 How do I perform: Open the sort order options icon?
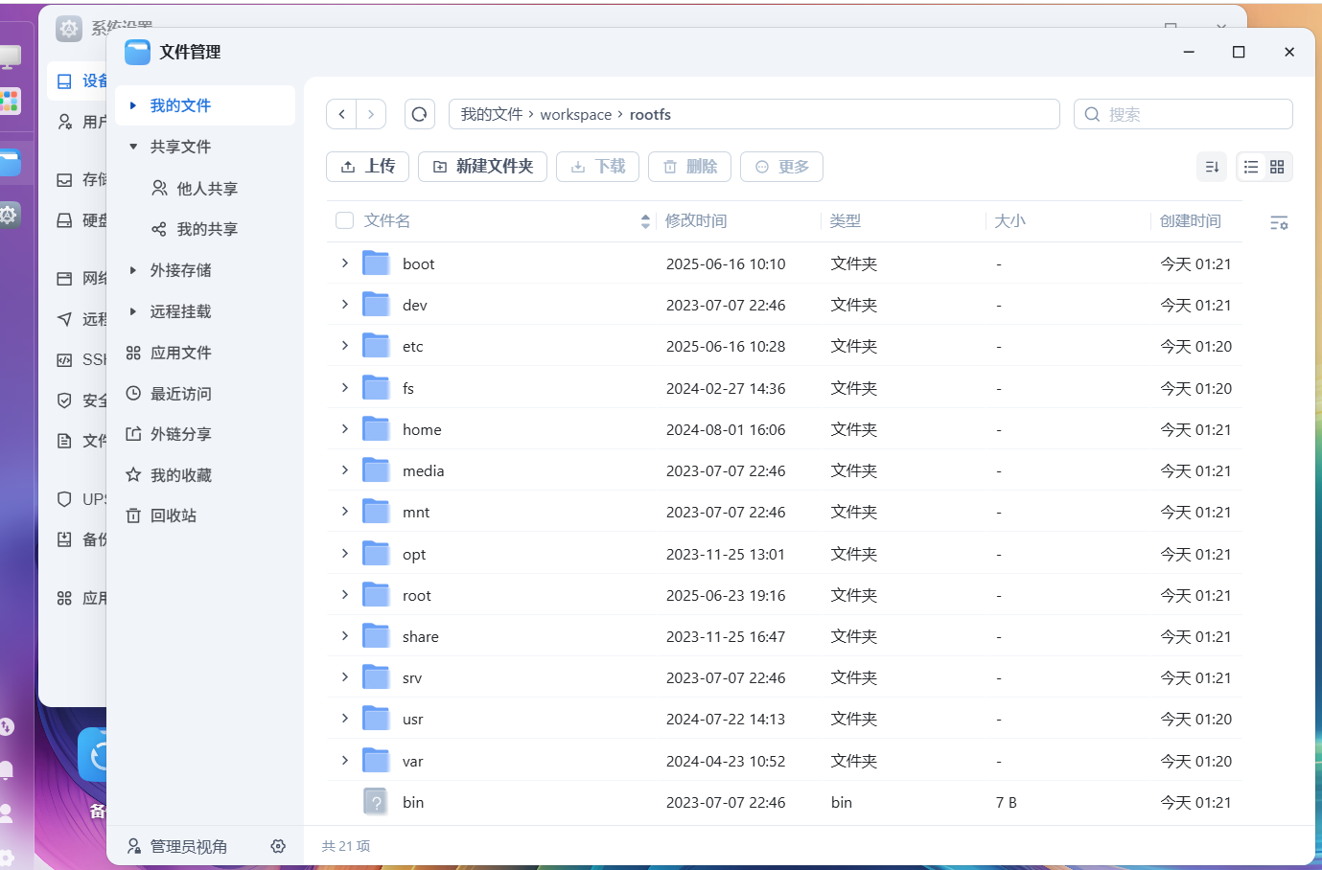point(1212,167)
